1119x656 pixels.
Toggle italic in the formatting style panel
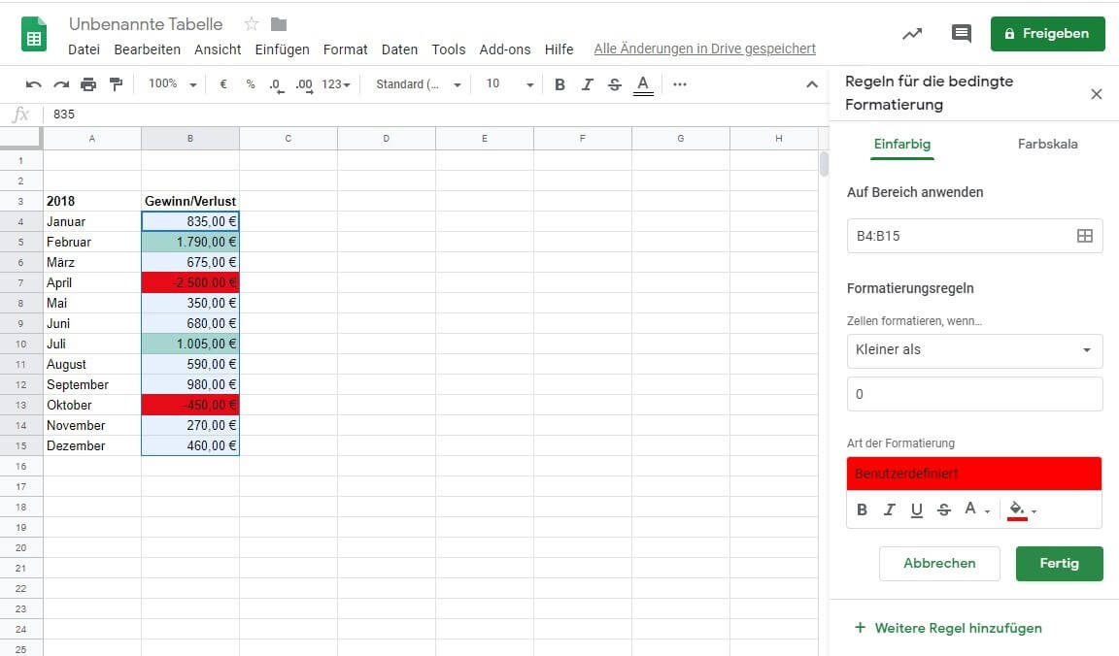tap(889, 509)
